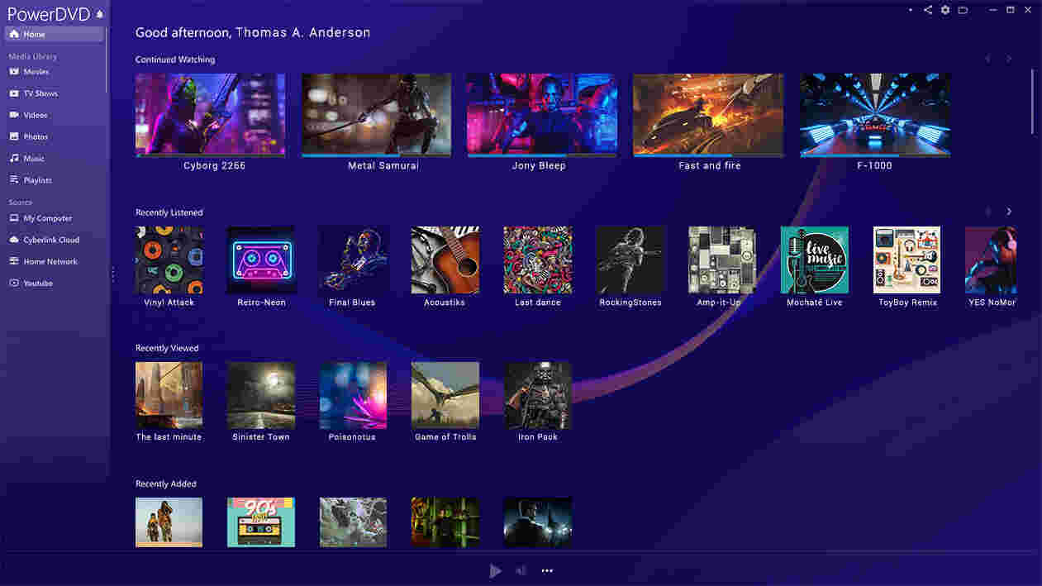This screenshot has width=1042, height=586.
Task: Open the Movies section in Media Library
Action: point(35,71)
